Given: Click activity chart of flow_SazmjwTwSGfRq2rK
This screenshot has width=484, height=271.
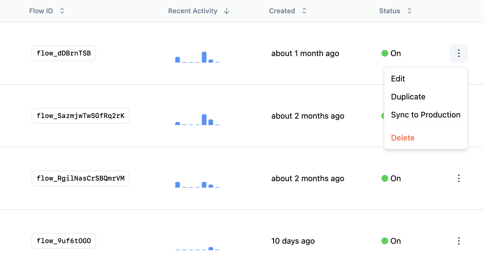Looking at the screenshot, I should tap(197, 119).
